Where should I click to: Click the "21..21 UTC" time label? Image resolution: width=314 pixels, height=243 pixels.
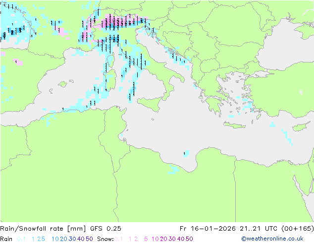(258, 229)
